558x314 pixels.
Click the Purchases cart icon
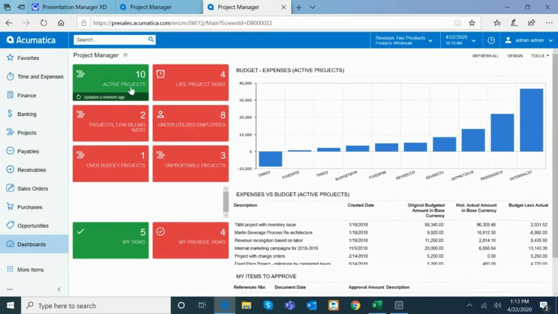tap(10, 207)
